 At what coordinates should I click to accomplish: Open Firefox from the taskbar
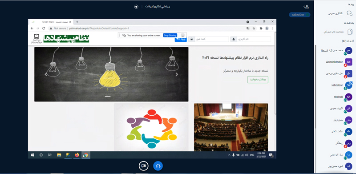[77, 155]
